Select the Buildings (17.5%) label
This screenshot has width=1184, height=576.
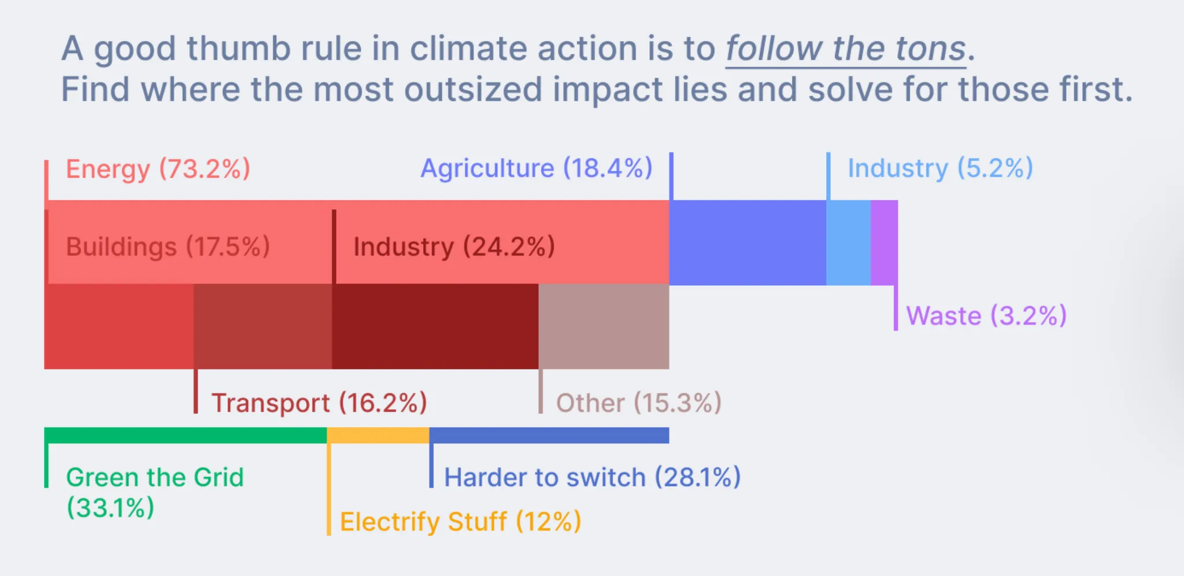click(168, 248)
